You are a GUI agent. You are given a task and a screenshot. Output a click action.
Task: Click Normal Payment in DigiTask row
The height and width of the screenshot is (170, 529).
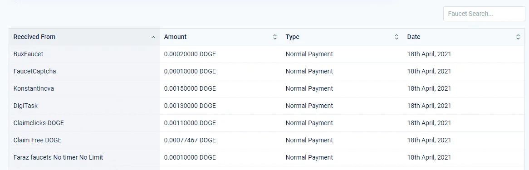(x=309, y=106)
